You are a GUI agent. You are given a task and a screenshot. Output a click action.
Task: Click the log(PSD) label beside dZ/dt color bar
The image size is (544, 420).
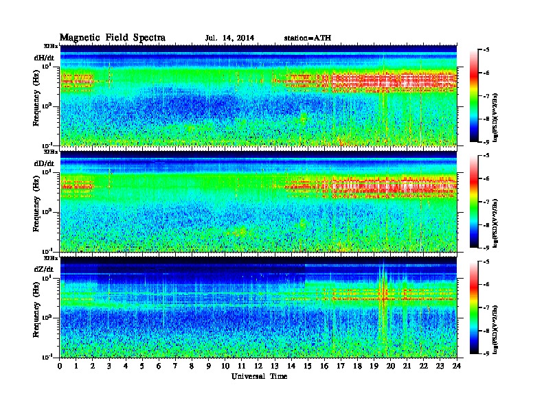pyautogui.click(x=495, y=329)
